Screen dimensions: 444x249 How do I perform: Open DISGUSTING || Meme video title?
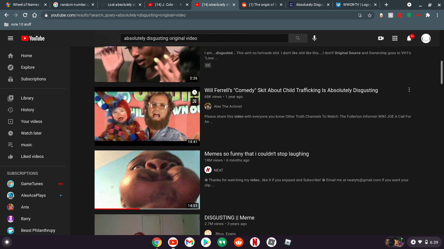(x=229, y=218)
